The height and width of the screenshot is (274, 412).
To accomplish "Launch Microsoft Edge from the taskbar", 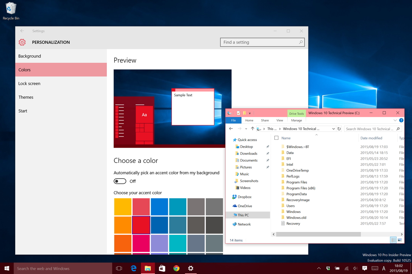I will pyautogui.click(x=134, y=268).
